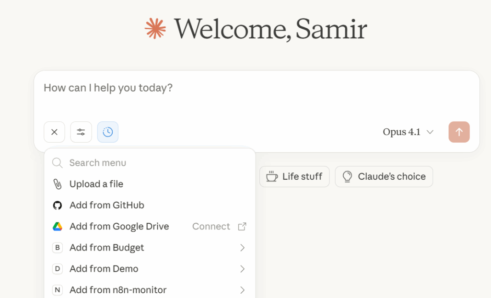Select the N project badge icon
The width and height of the screenshot is (491, 298).
(x=58, y=290)
